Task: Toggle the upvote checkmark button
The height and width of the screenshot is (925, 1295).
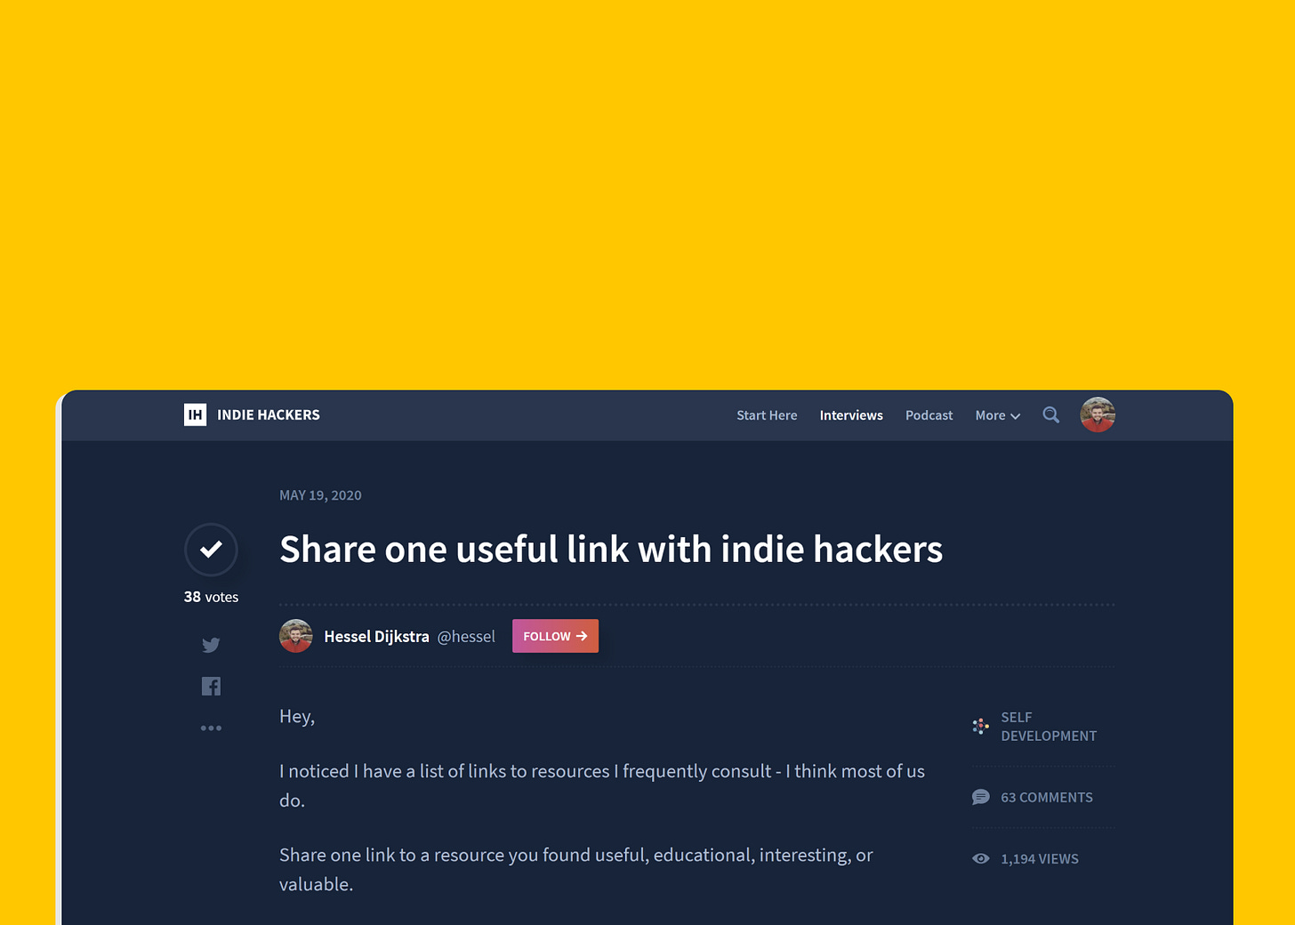Action: point(211,550)
